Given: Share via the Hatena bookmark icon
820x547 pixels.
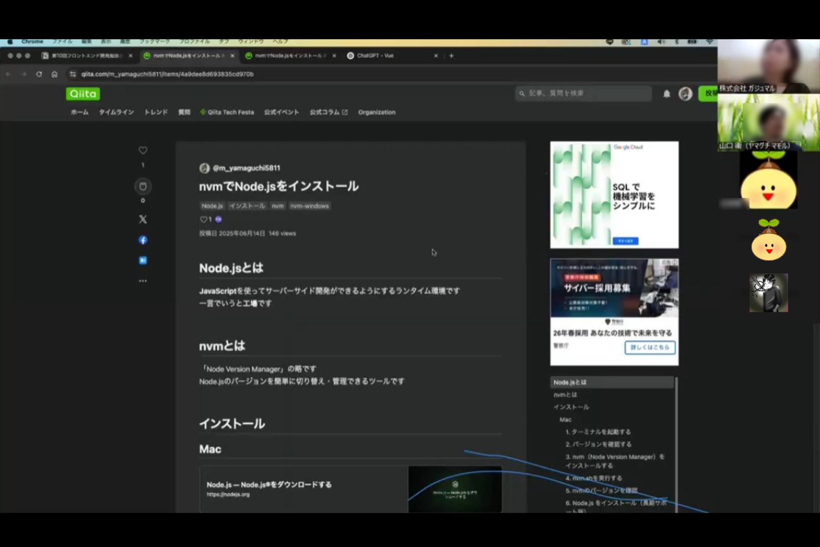Looking at the screenshot, I should (x=143, y=260).
